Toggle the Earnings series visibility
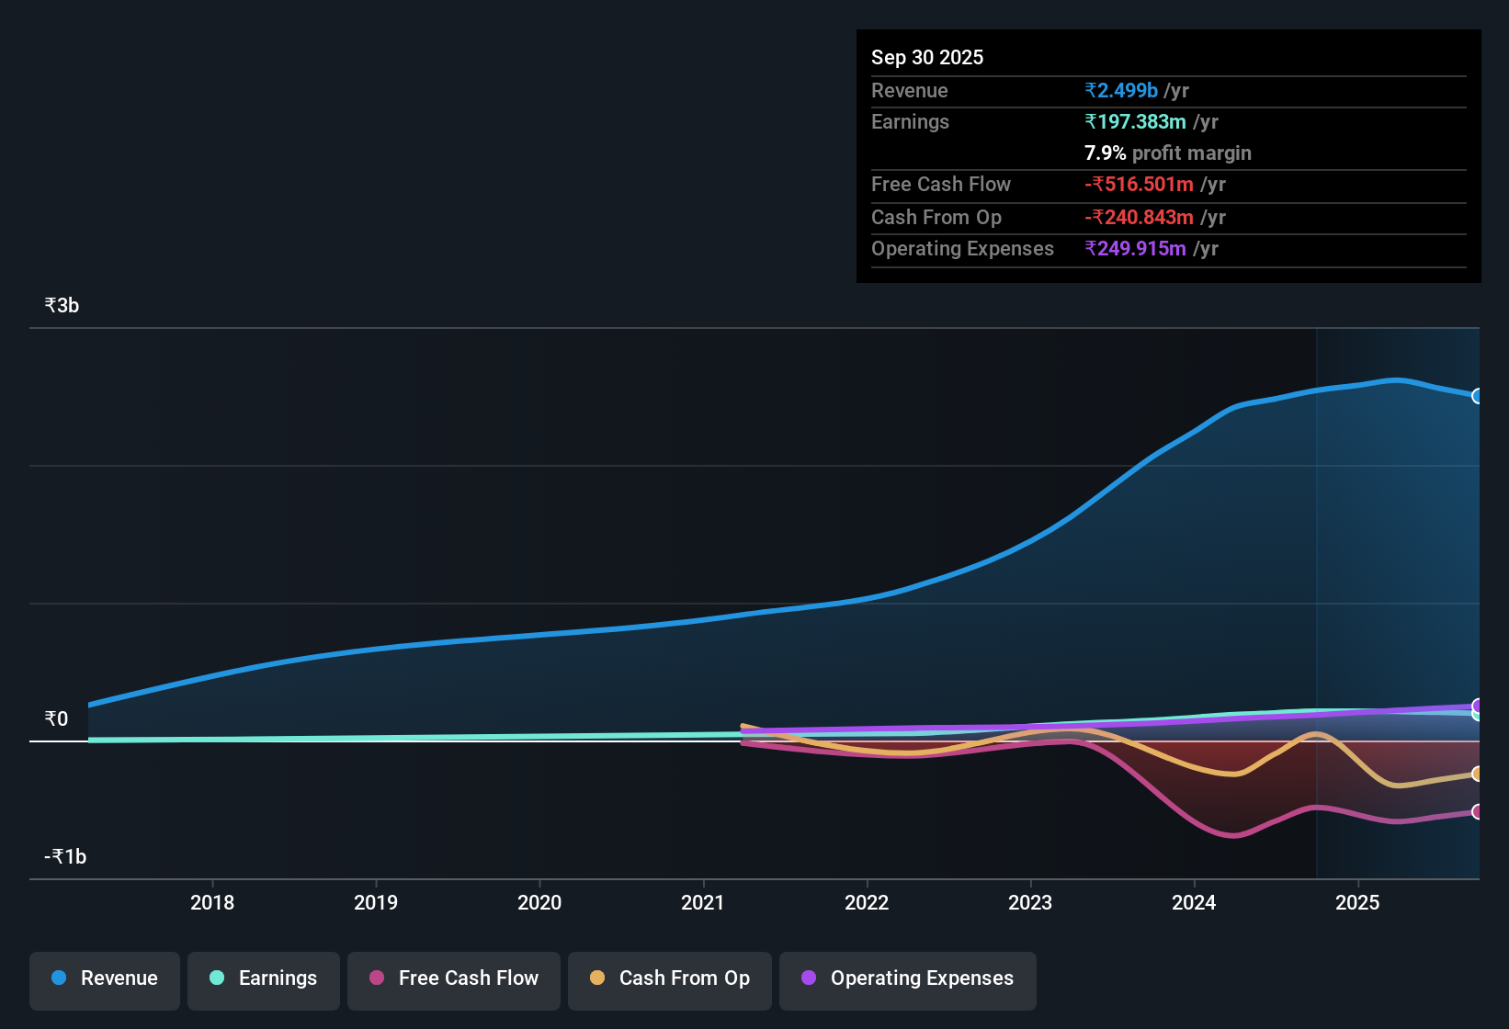 pos(263,978)
